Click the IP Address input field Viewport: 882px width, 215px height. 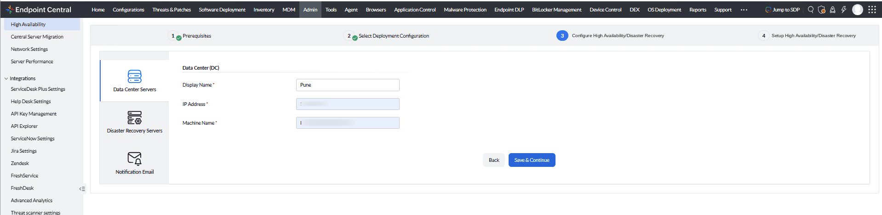[348, 104]
